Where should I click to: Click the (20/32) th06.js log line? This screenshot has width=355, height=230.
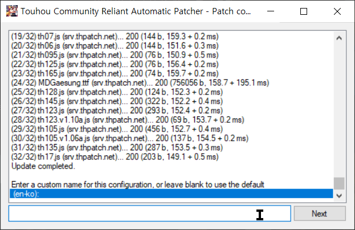click(x=115, y=46)
